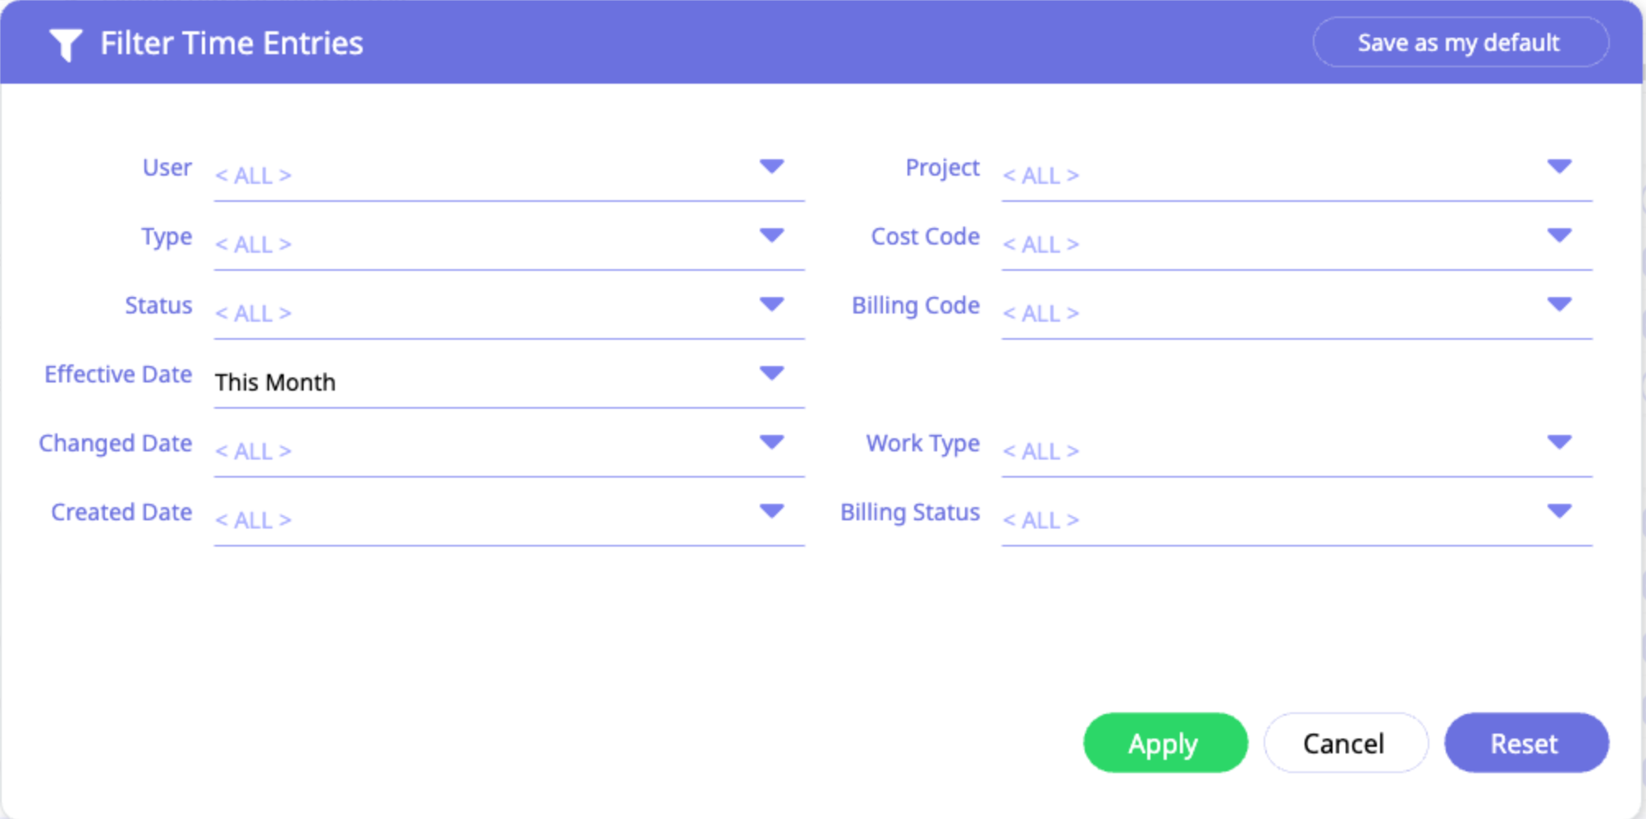Open the Project dropdown arrow
The image size is (1646, 819).
pos(1559,167)
